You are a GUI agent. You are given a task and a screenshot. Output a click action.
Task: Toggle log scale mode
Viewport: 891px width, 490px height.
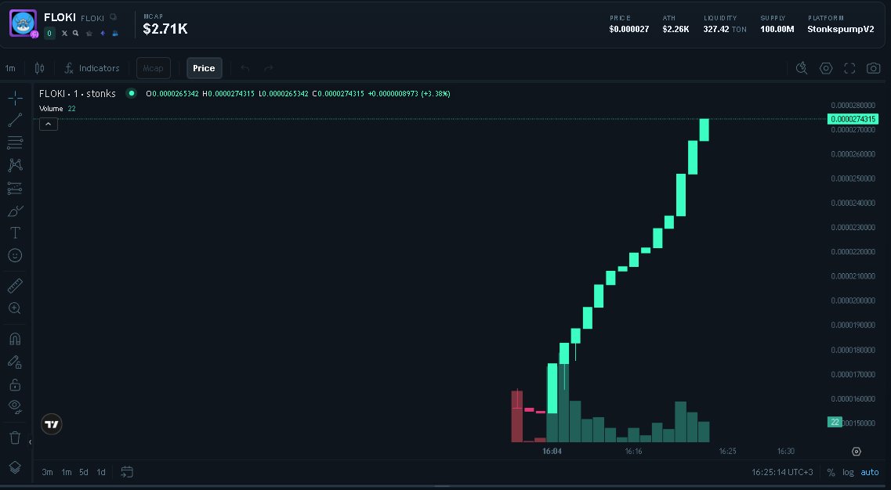coord(848,472)
